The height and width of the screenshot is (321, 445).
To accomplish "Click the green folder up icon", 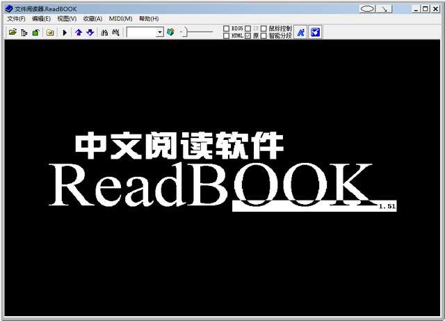I will 35,32.
